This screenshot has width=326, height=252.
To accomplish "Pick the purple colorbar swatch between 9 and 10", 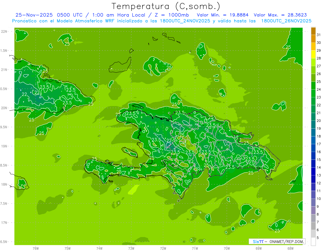I will pos(313,203).
